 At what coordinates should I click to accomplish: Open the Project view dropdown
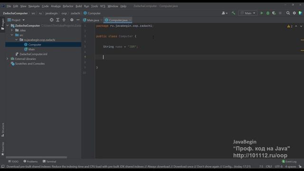pos(16,20)
